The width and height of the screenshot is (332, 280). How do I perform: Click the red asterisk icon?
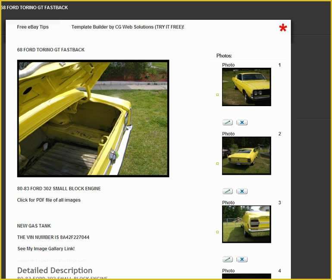coord(283,28)
